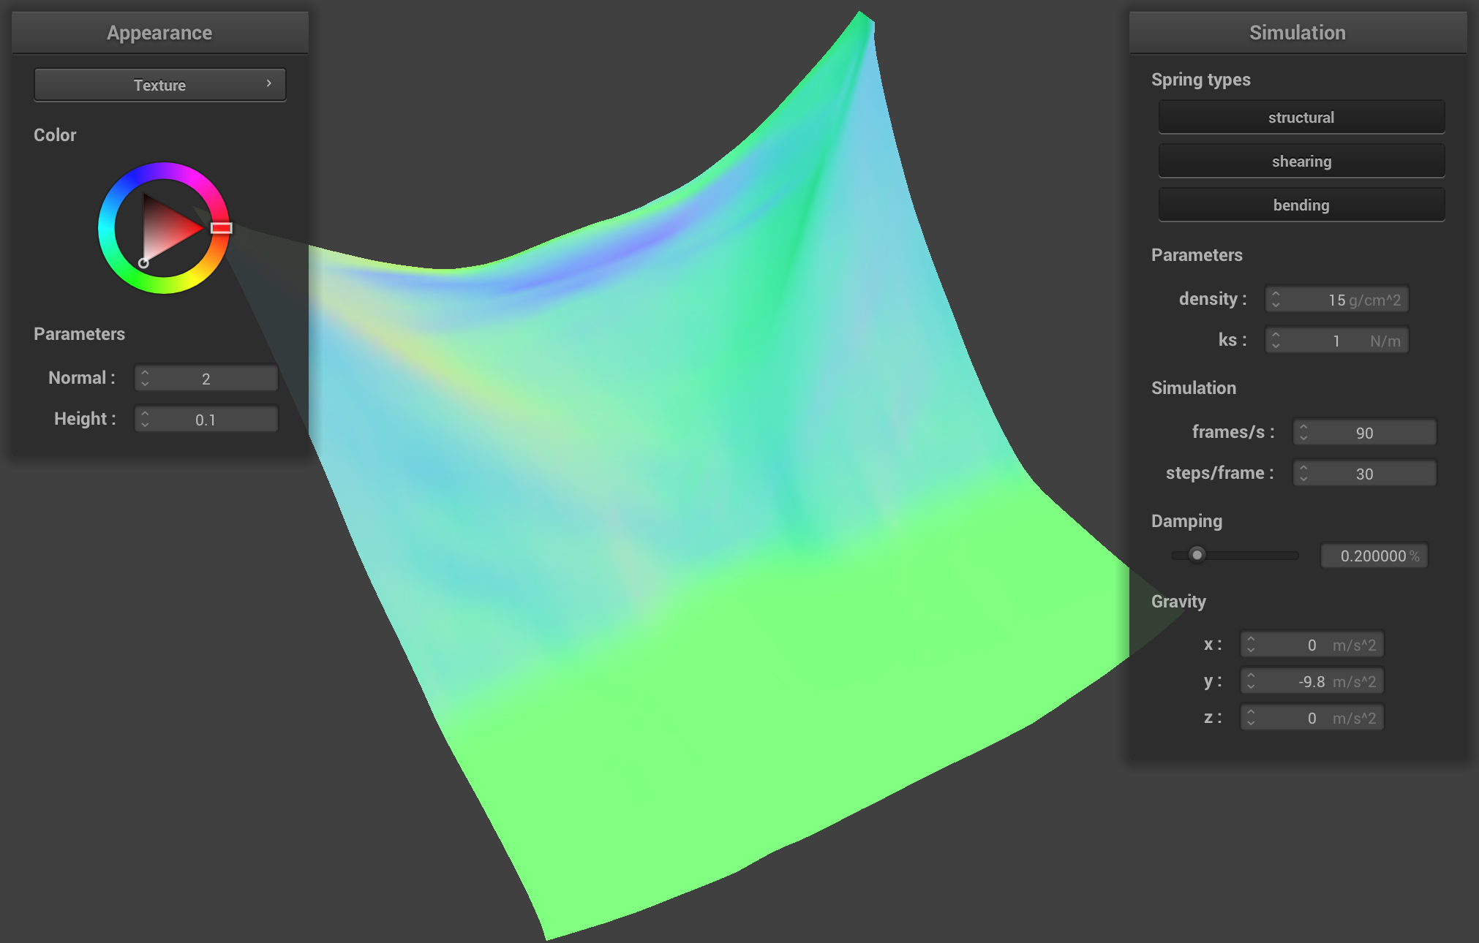Click the Damping percentage value box
Image resolution: width=1479 pixels, height=943 pixels.
(1374, 556)
